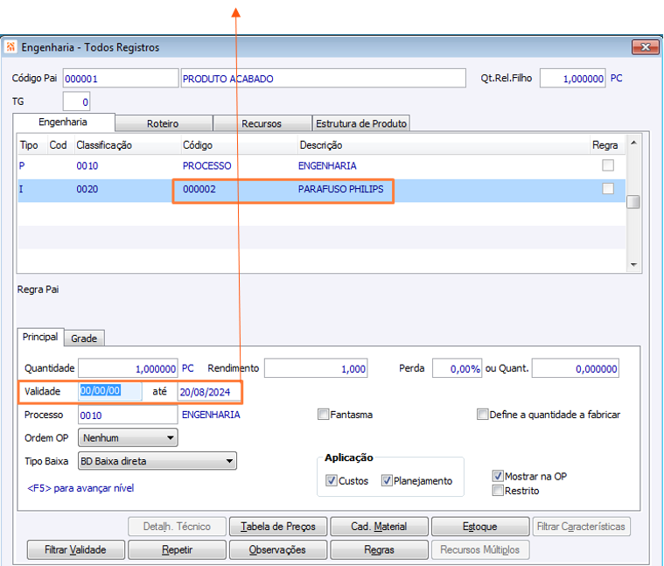The height and width of the screenshot is (566, 664).
Task: Enable the Fantasma checkbox
Action: [x=323, y=414]
